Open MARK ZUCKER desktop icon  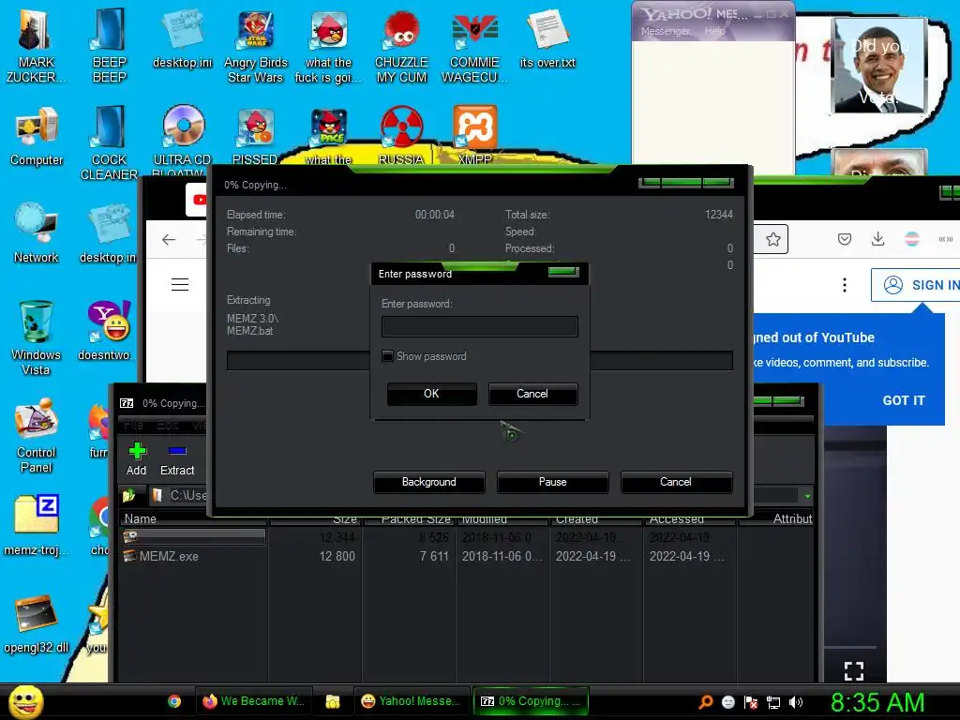tap(36, 46)
